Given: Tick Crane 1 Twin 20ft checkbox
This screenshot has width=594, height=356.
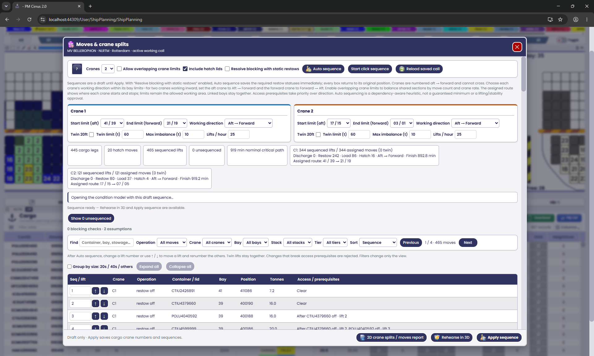Looking at the screenshot, I should click(x=91, y=134).
